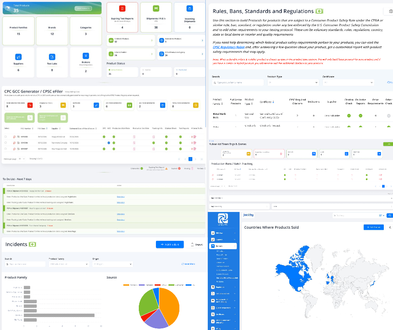Open Countries Where Products Sold sidebar item

click(227, 278)
